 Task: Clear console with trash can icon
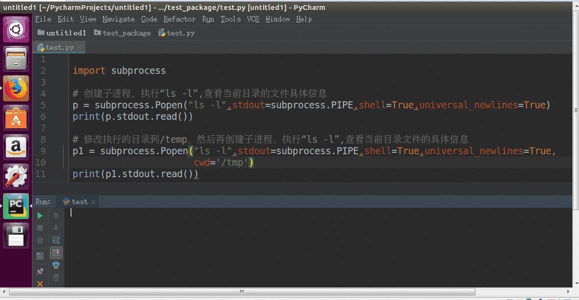pos(56,277)
